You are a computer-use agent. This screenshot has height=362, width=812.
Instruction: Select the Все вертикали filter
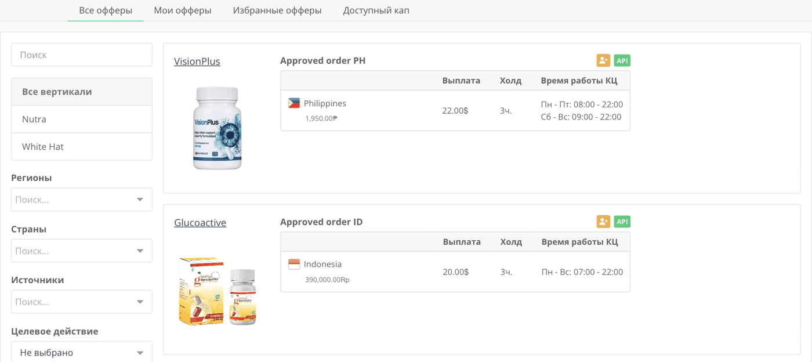tap(82, 92)
